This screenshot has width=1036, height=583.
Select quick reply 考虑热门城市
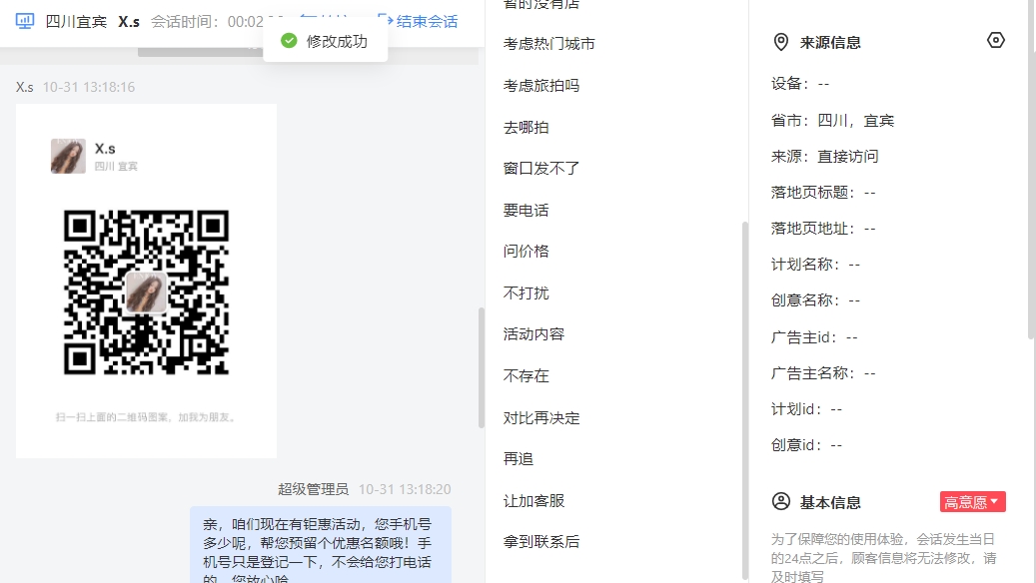[x=549, y=44]
